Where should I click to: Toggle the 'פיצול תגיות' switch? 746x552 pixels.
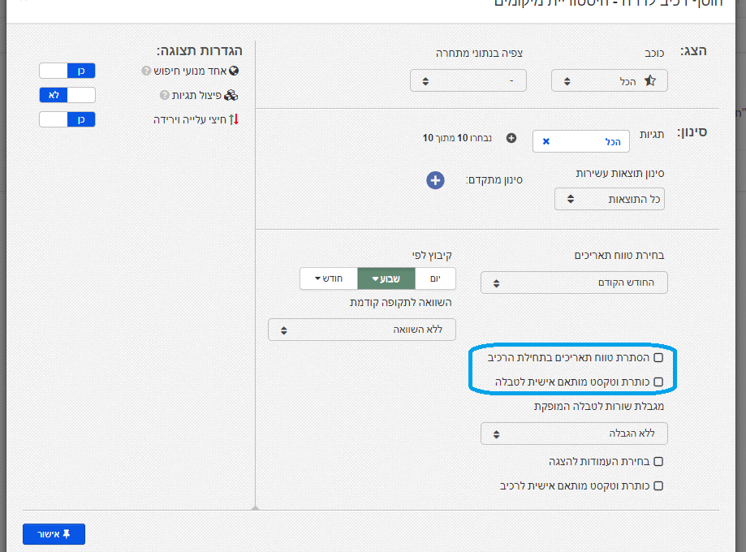click(67, 95)
